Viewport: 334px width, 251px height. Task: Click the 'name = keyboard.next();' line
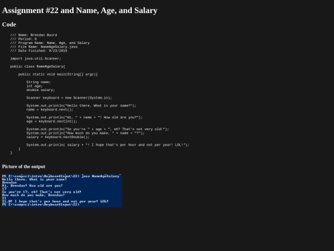[49, 110]
